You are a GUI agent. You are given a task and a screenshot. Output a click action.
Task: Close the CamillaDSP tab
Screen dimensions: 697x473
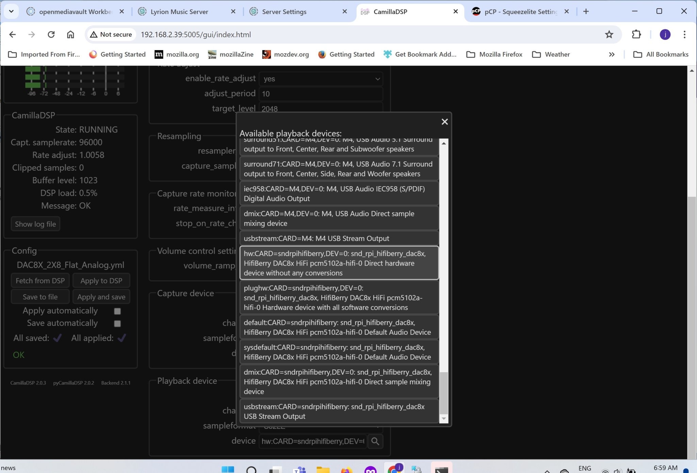(x=456, y=11)
